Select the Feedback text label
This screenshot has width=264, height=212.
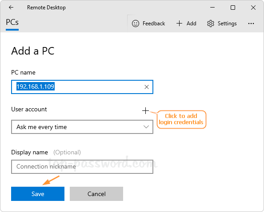(x=154, y=24)
